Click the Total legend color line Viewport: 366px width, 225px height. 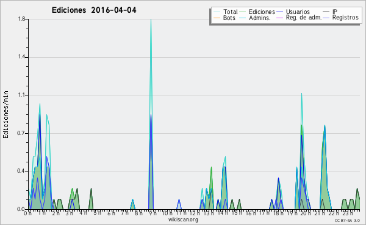(x=217, y=12)
